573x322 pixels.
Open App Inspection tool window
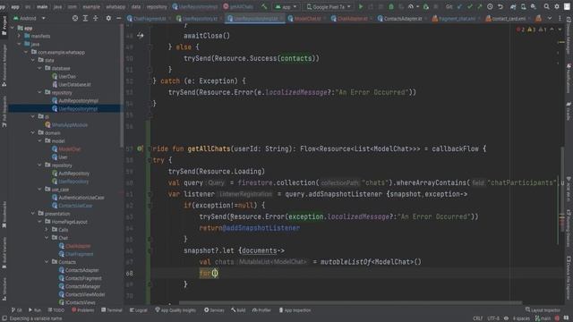pyautogui.click(x=295, y=310)
